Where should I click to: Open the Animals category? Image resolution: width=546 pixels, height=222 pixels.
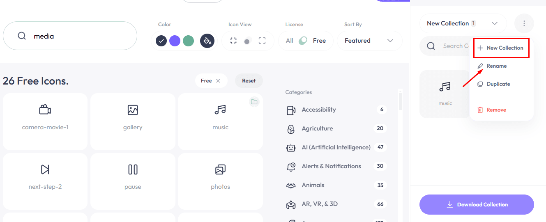coord(336,185)
